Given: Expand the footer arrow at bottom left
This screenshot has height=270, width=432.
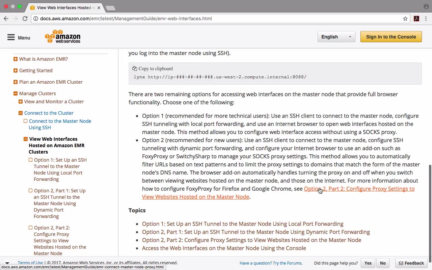Looking at the screenshot, I should [7, 263].
